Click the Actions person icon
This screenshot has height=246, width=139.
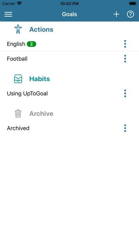click(18, 29)
